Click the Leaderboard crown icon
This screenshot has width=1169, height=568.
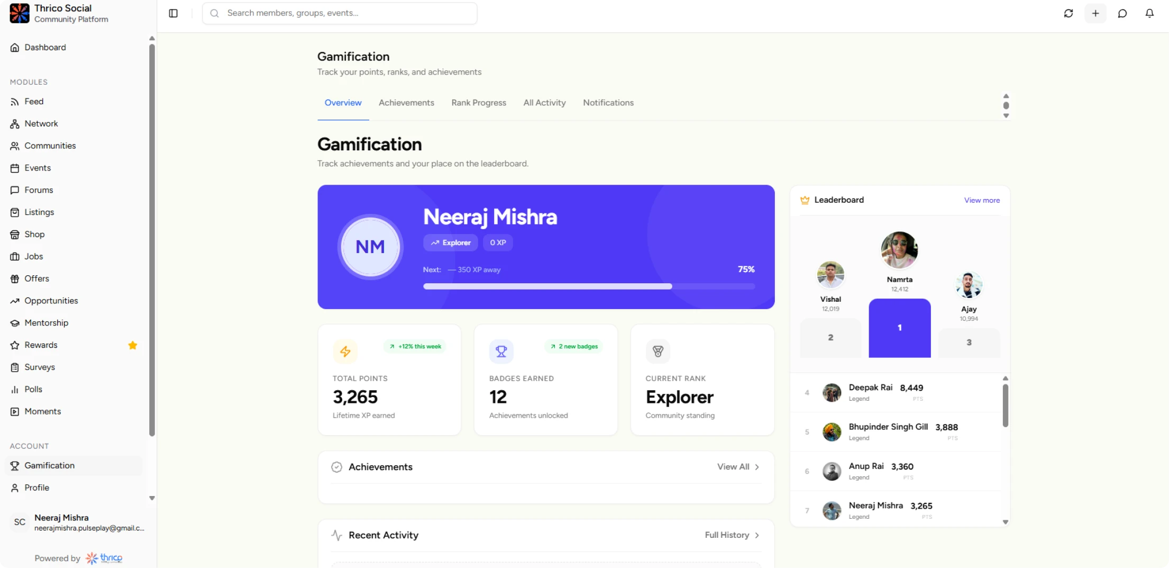pos(805,200)
